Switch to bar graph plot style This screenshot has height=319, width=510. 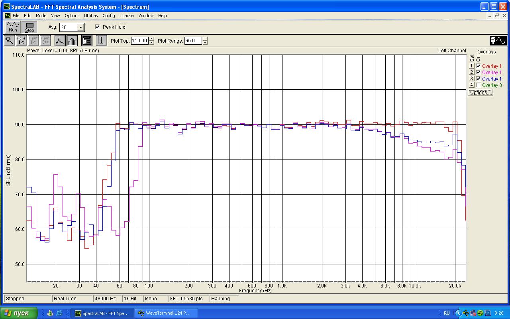(72, 40)
